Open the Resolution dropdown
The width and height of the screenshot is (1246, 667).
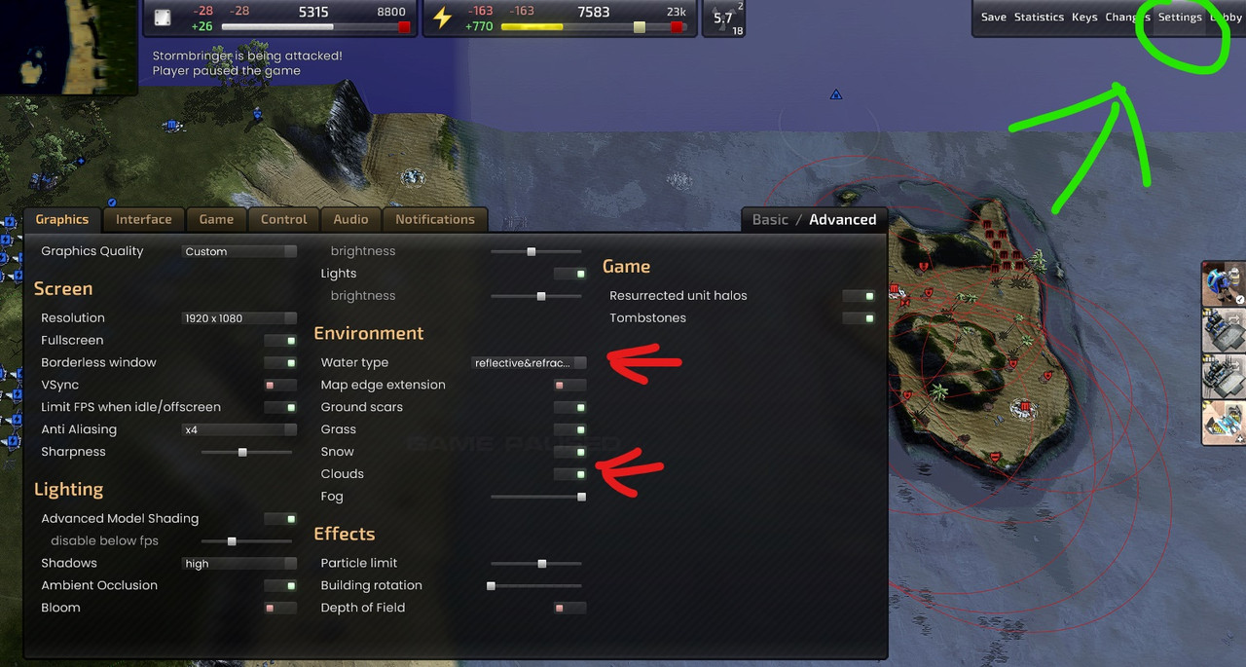[x=239, y=317]
